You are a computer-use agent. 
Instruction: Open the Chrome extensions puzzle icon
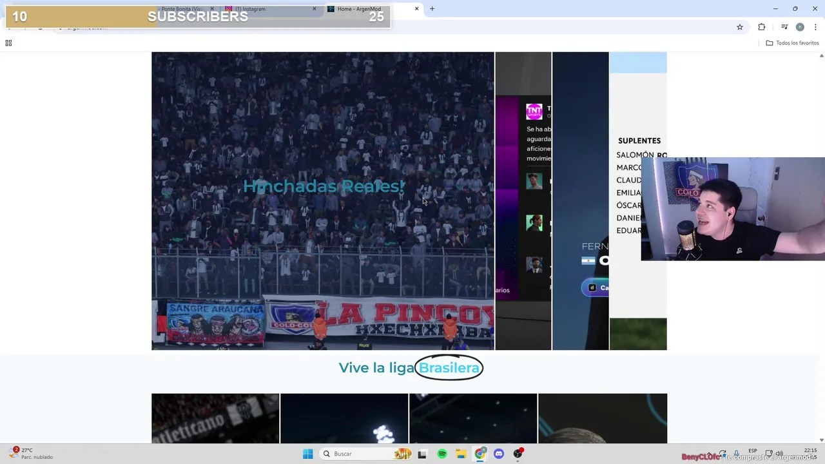click(762, 27)
